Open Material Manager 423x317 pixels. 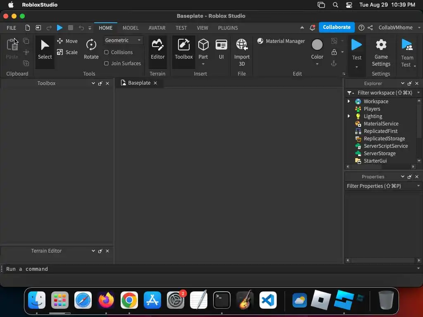(281, 41)
